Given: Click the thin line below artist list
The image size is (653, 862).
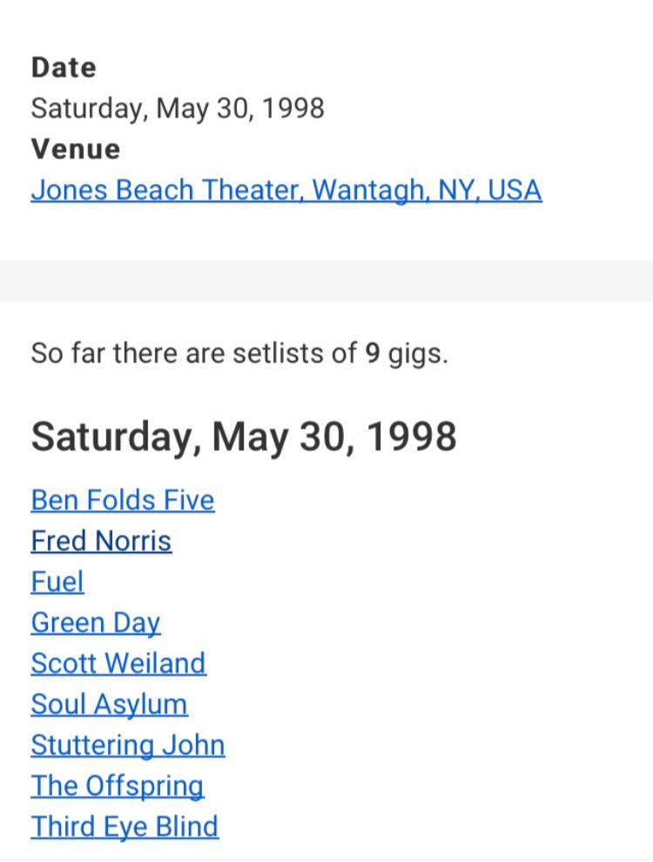Looking at the screenshot, I should [x=326, y=859].
